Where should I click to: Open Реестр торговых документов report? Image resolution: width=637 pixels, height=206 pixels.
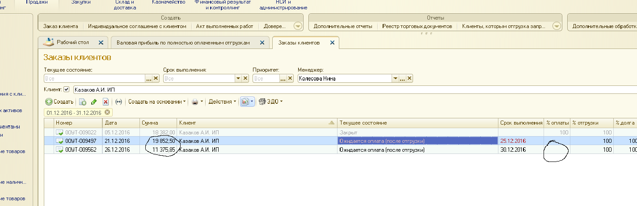417,26
